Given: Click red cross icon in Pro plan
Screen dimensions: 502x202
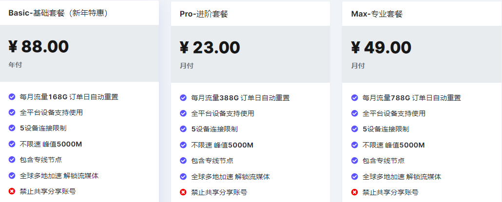Looking at the screenshot, I should click(183, 192).
